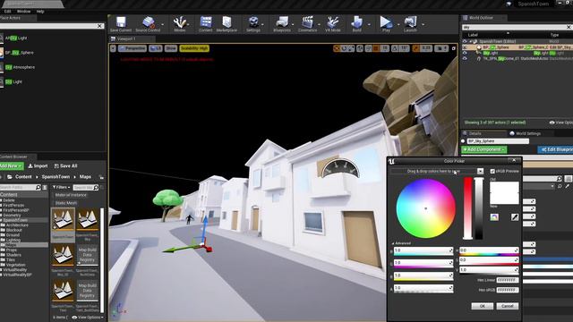573x322 pixels.
Task: Click the Edit Blueprint button
Action: (555, 149)
